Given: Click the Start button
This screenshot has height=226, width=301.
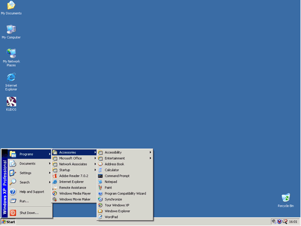Looking at the screenshot, I should pyautogui.click(x=9, y=222).
